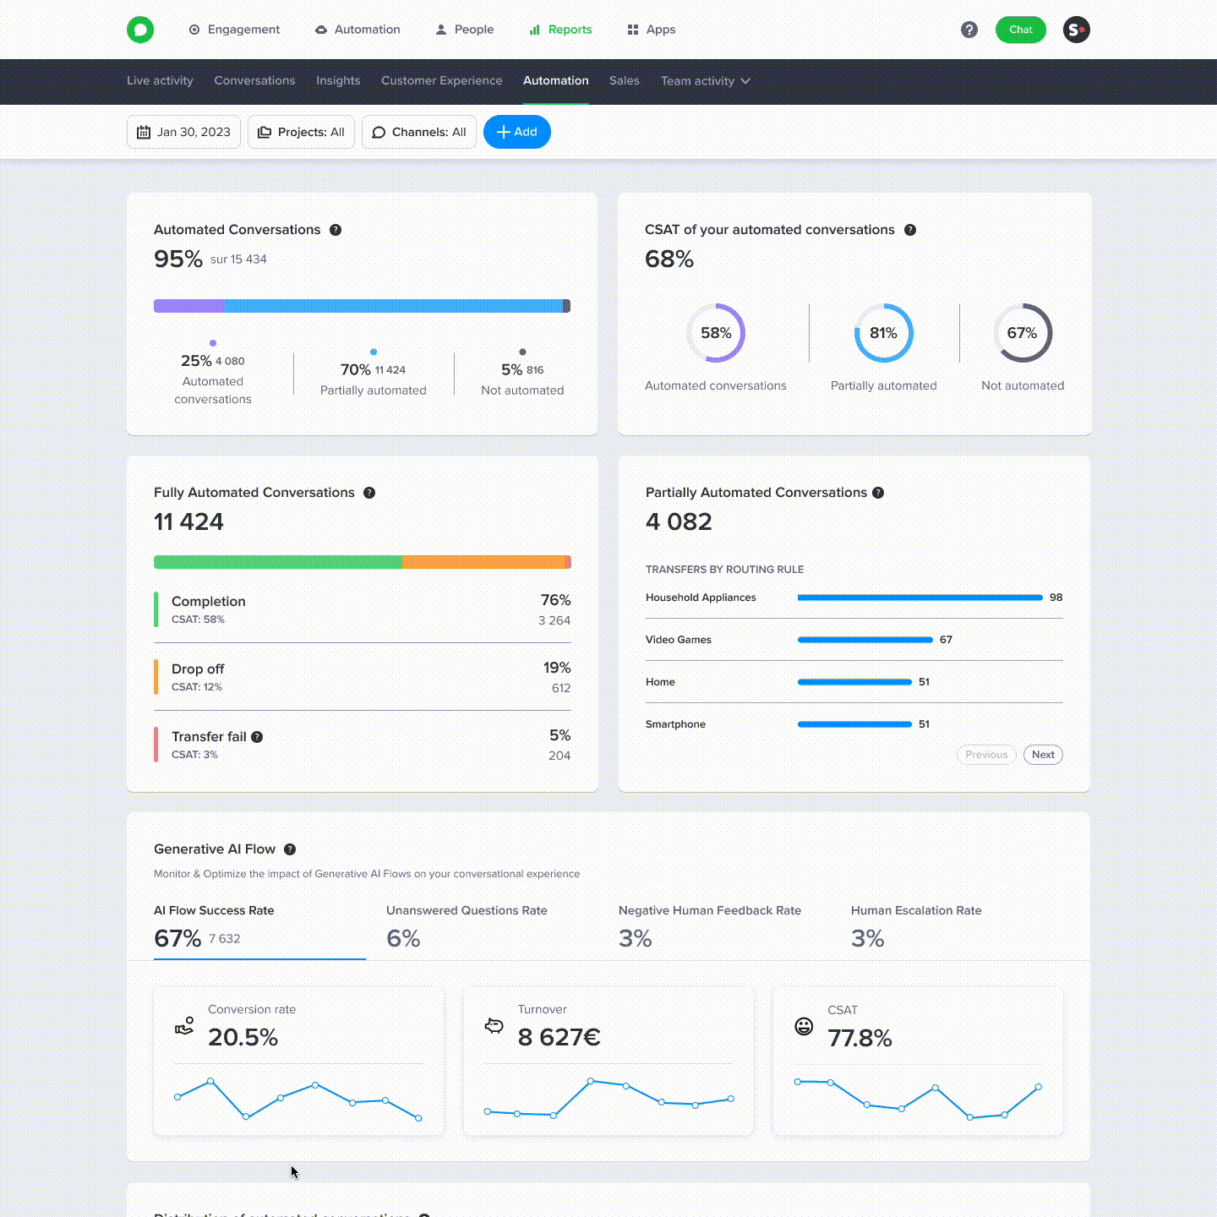Switch to Conversations tab
This screenshot has width=1217, height=1217.
pyautogui.click(x=254, y=81)
